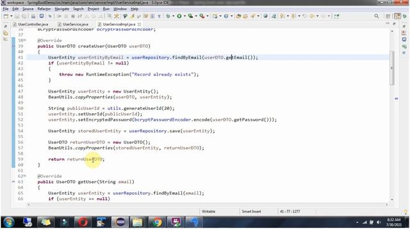Click the editor scroll down arrow
The width and height of the screenshot is (410, 230).
pyautogui.click(x=391, y=200)
